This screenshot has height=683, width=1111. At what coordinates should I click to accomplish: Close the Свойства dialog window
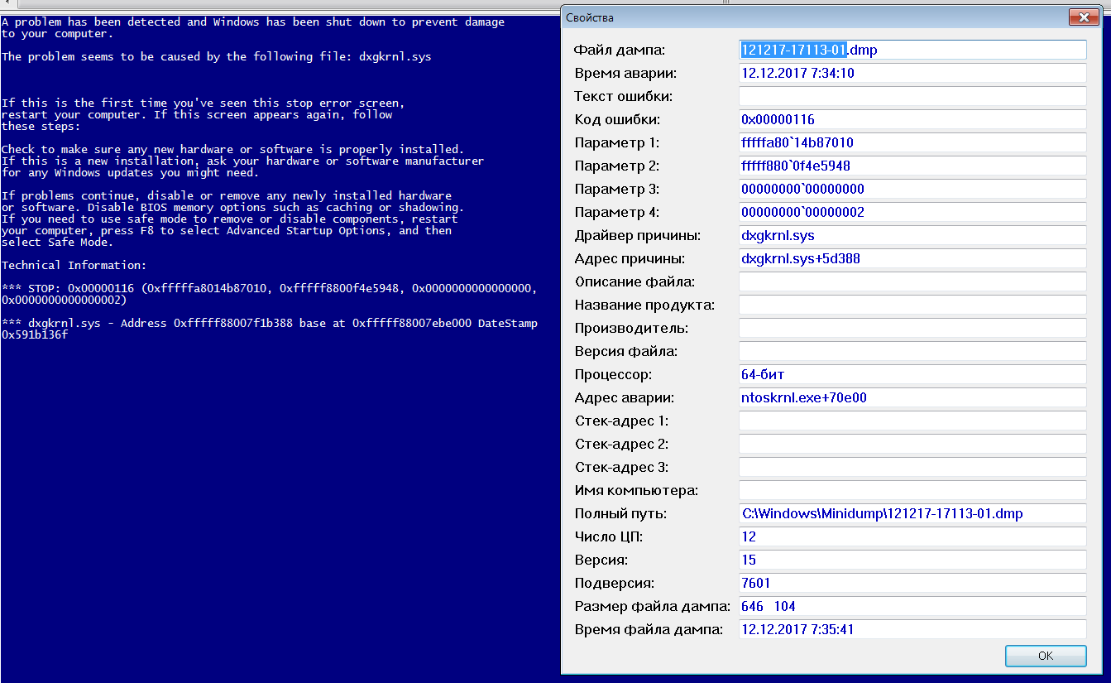[x=1084, y=17]
